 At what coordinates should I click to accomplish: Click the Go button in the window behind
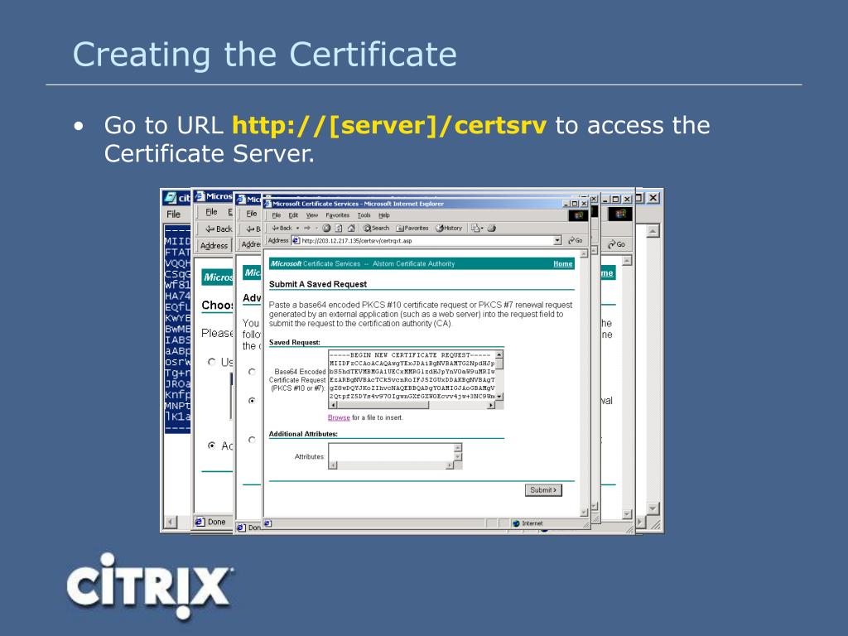tap(616, 244)
